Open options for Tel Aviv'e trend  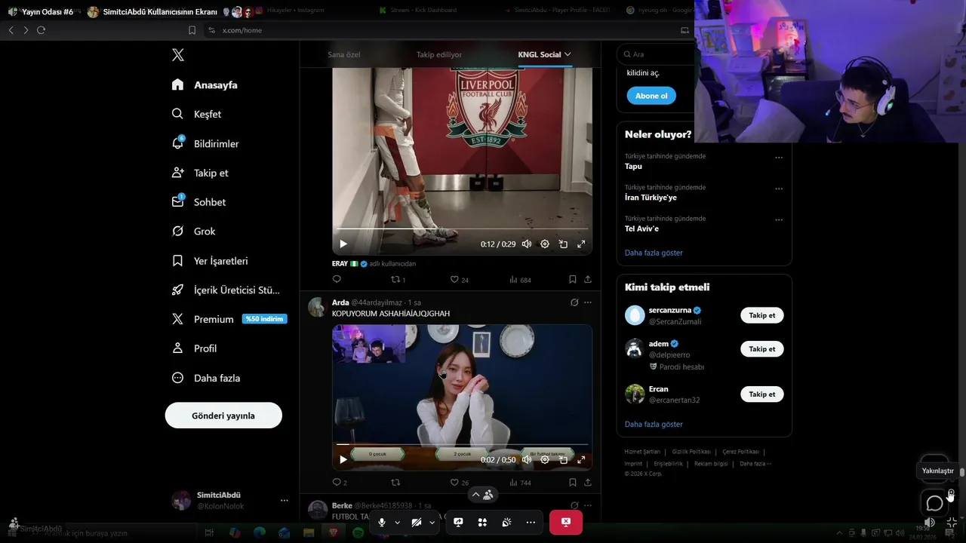[x=779, y=219]
